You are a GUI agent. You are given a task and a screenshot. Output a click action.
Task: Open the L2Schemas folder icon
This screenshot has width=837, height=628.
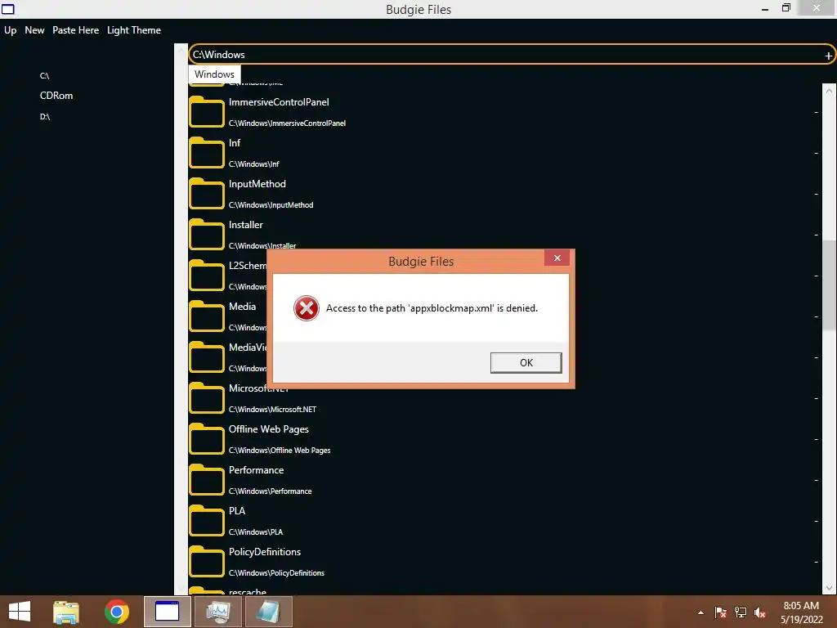pyautogui.click(x=207, y=275)
